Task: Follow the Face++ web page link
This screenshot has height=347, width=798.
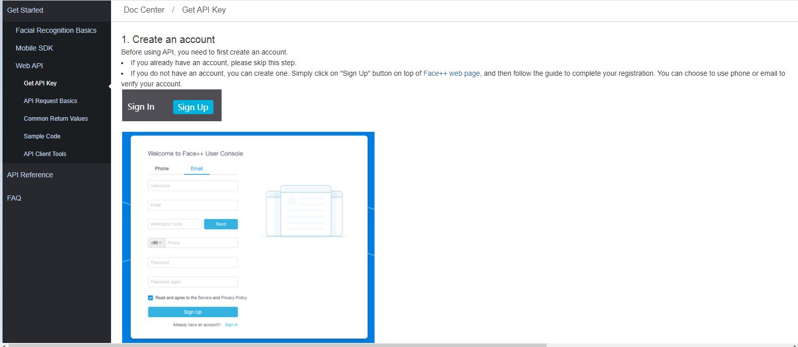Action: coord(451,73)
